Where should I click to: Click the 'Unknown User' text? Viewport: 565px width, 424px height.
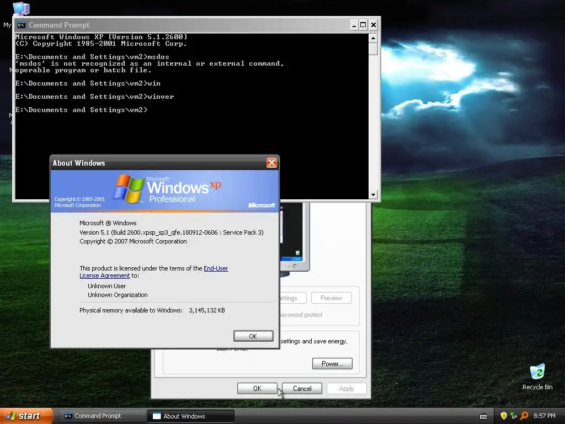[106, 286]
